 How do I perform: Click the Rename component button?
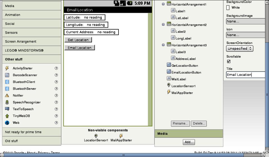tap(180, 123)
